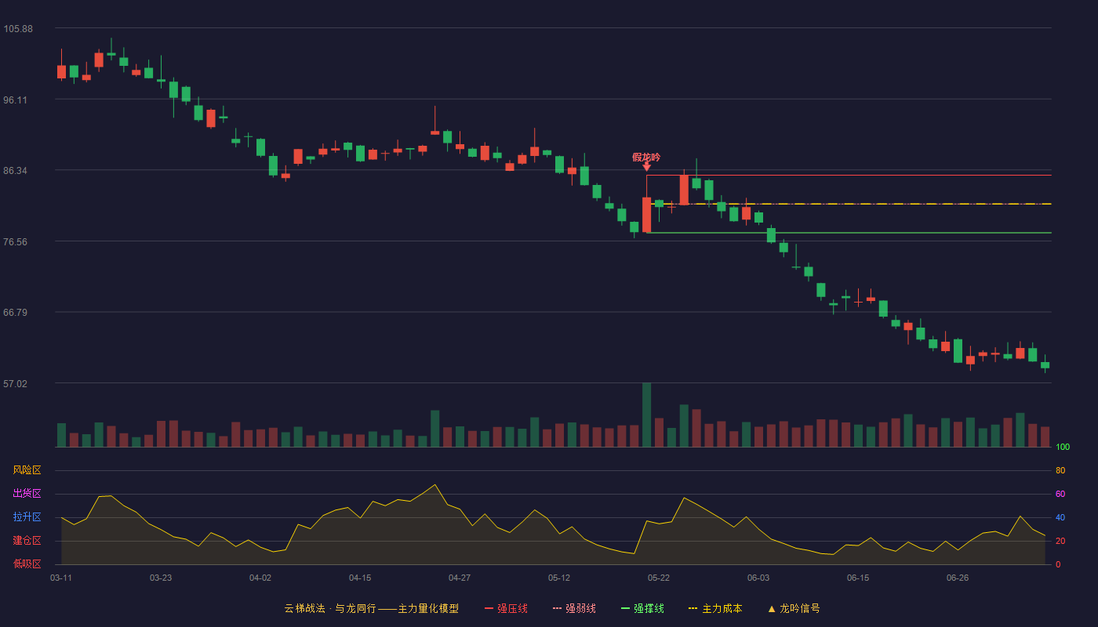
Task: Toggle the 强压线 legend item
Action: coord(506,608)
